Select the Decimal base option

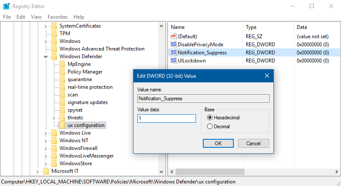tap(209, 126)
